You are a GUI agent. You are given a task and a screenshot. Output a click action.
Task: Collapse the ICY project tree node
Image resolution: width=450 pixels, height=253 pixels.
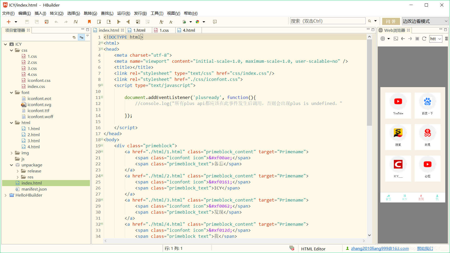(x=6, y=44)
